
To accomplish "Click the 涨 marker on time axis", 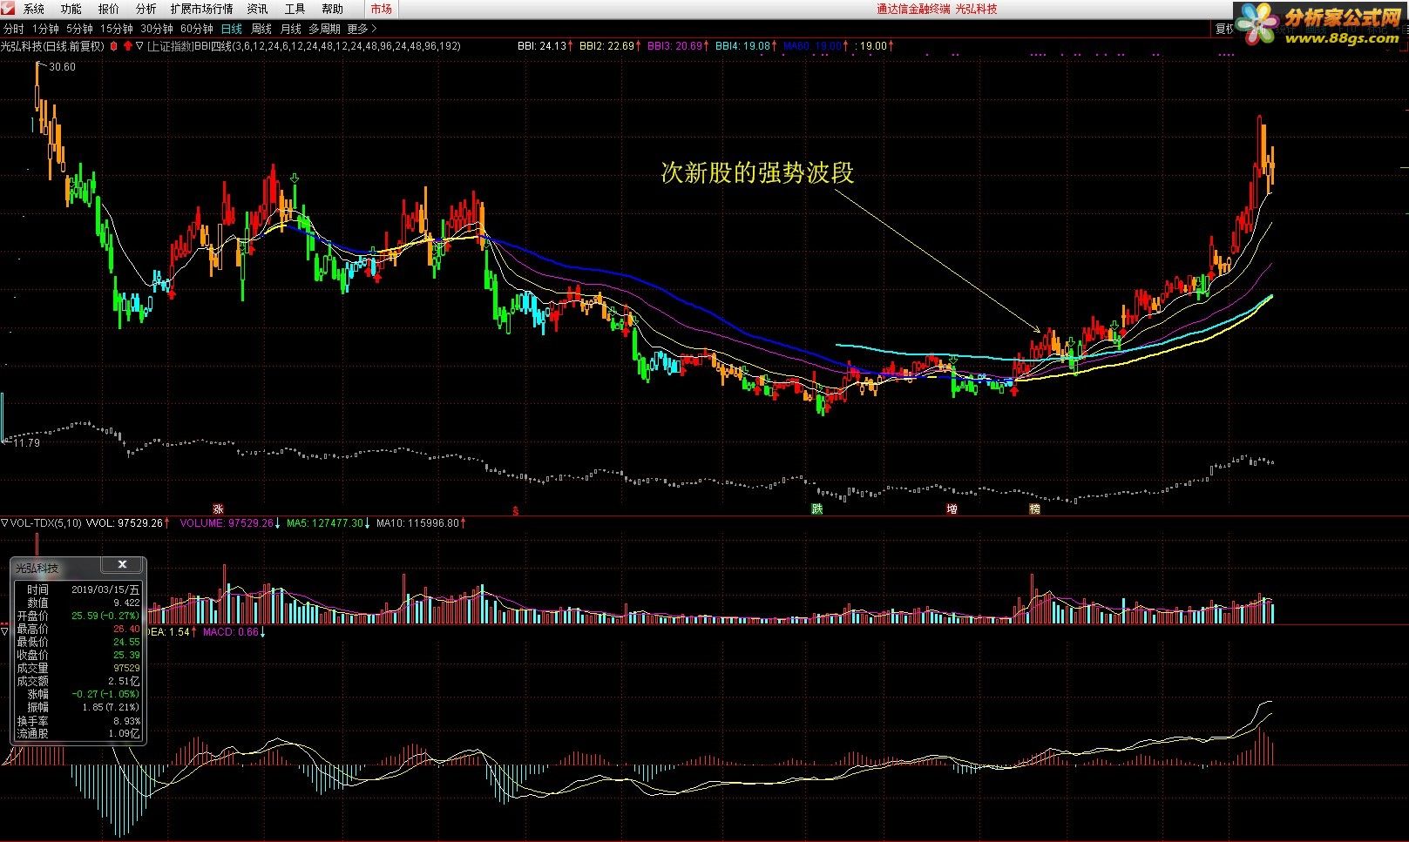I will click(x=219, y=509).
